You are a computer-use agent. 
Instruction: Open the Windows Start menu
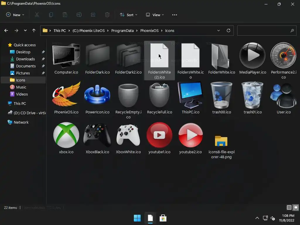click(137, 218)
